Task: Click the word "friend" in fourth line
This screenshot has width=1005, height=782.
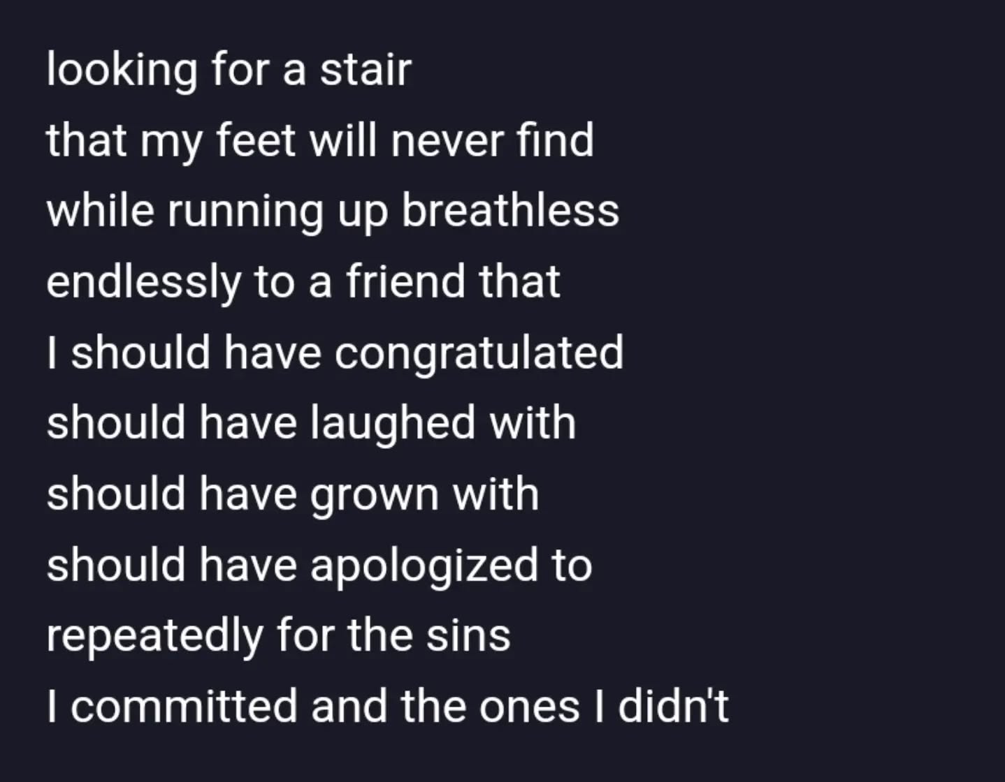Action: click(405, 281)
